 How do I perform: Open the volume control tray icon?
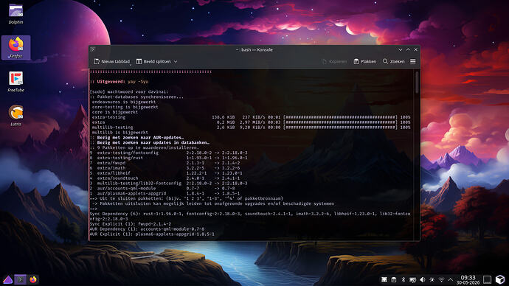pyautogui.click(x=423, y=279)
